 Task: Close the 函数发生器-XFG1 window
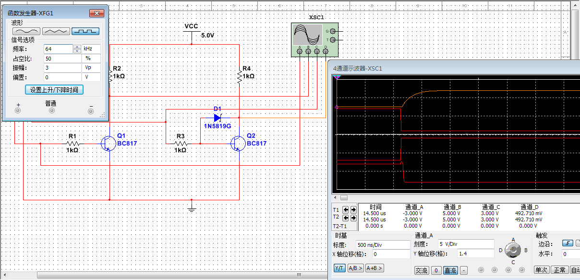[97, 13]
